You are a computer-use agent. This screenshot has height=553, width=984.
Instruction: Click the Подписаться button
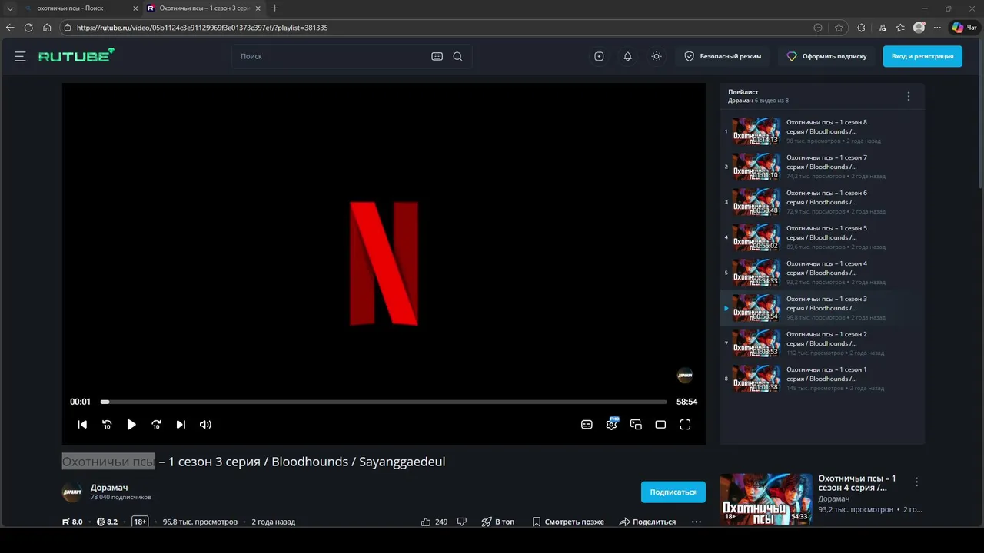673,492
